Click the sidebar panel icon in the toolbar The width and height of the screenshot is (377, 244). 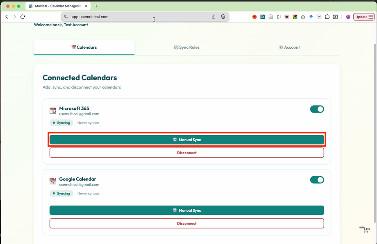335,17
